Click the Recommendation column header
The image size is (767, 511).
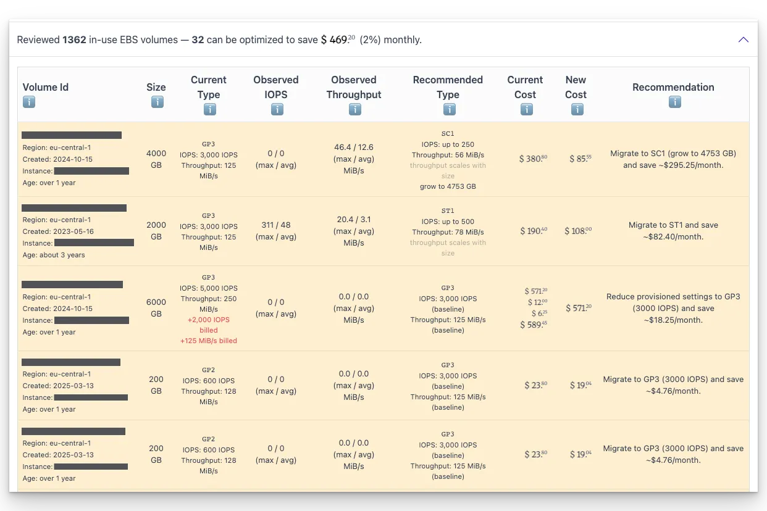tap(673, 87)
